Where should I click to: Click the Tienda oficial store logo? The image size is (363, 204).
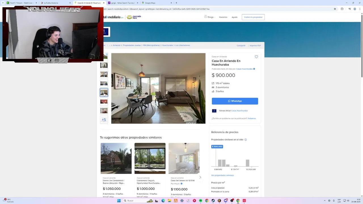pos(214,111)
